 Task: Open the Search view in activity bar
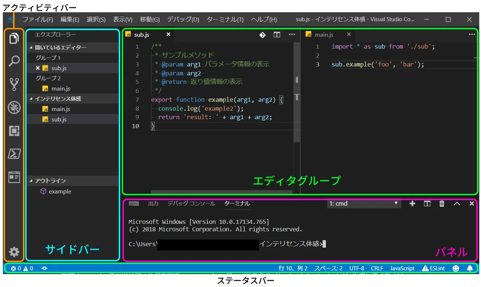[14, 61]
